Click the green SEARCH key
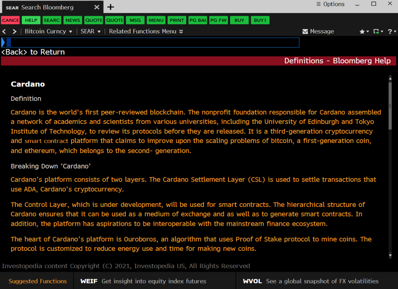The height and width of the screenshot is (289, 398). point(52,20)
